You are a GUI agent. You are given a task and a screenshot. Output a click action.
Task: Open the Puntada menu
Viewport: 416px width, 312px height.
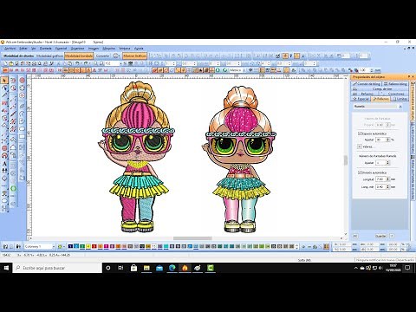pyautogui.click(x=46, y=49)
